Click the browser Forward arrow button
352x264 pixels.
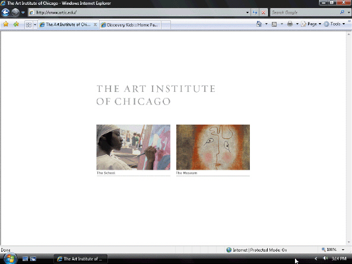15,12
